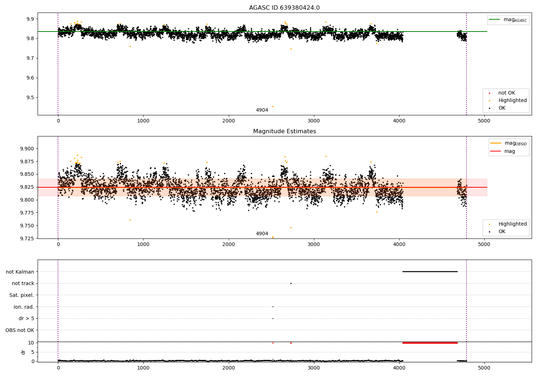
Task: Click the 9.775 y-axis tick label
Action: [27, 213]
